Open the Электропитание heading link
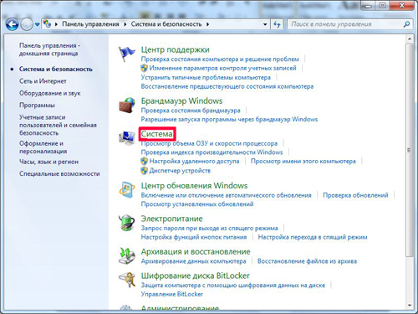The width and height of the screenshot is (418, 314). 172,219
